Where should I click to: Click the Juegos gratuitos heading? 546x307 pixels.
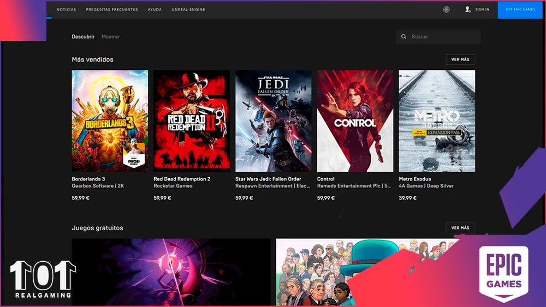[98, 228]
